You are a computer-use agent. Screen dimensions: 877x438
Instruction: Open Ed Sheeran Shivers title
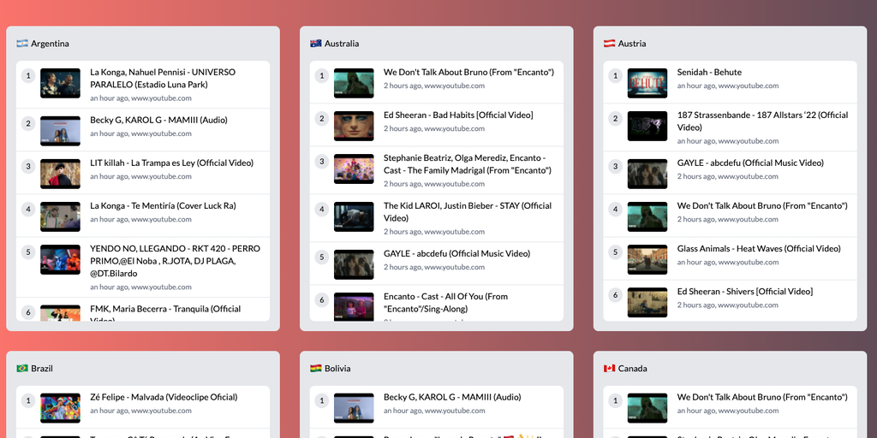pyautogui.click(x=745, y=292)
